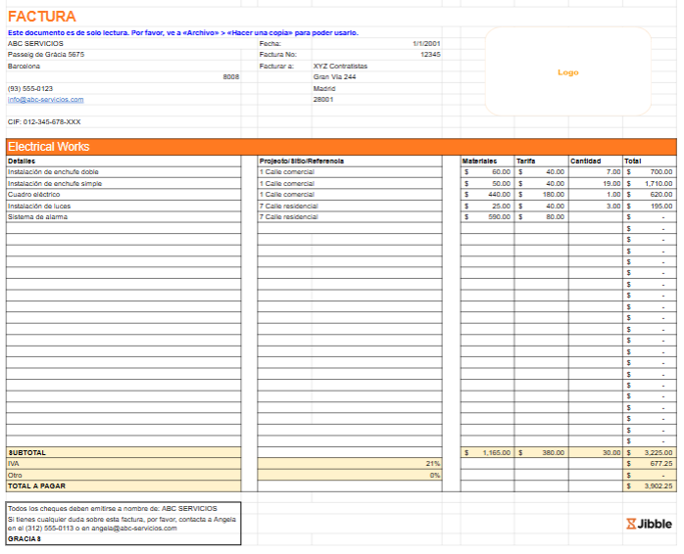Select the FACTURA title text
Viewport: 684px width, 554px height.
click(41, 17)
